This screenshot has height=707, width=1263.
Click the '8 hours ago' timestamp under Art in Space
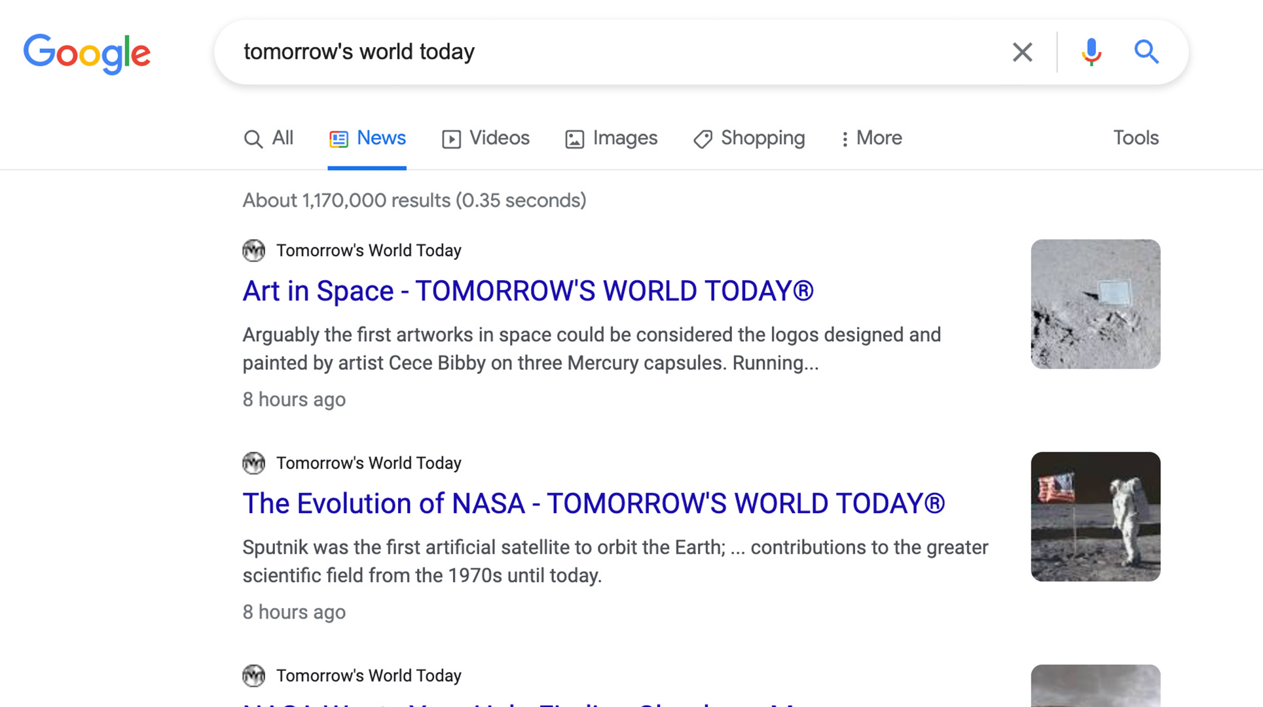pos(293,399)
